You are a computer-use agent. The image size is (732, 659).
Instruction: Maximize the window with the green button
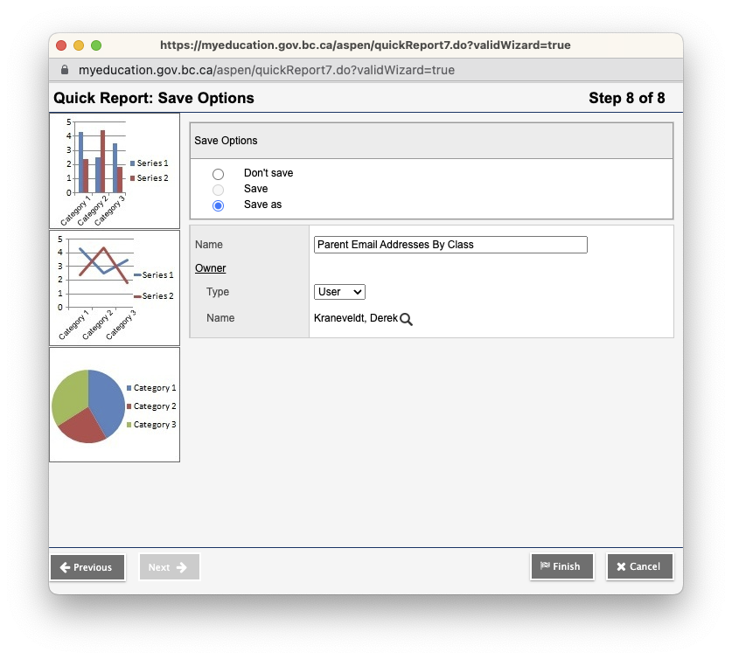[96, 45]
